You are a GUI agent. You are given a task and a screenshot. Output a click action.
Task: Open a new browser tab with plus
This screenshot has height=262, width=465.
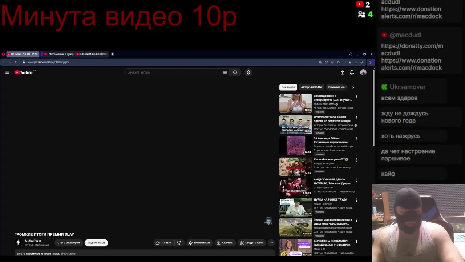coord(113,54)
